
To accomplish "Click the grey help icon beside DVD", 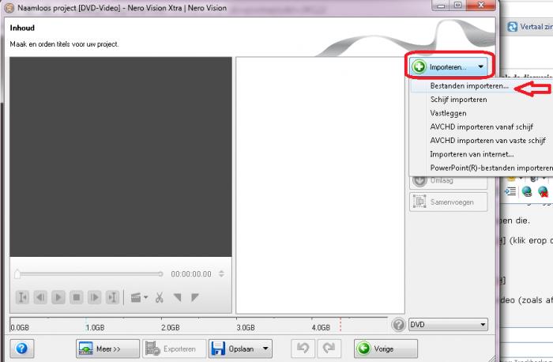I will [398, 324].
